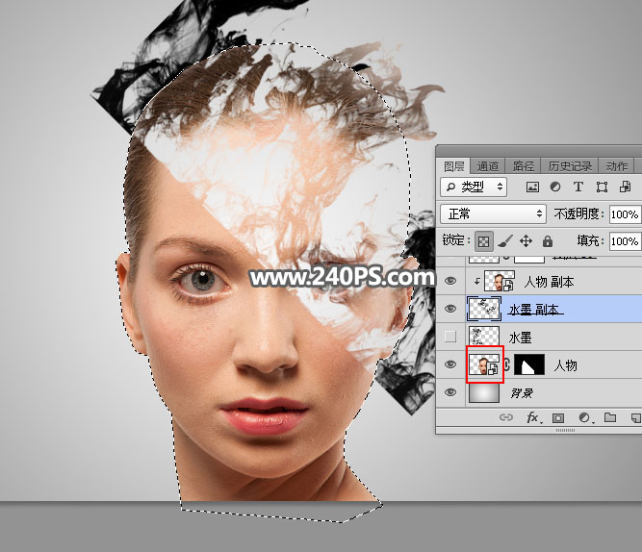The width and height of the screenshot is (642, 552).
Task: Toggle lock position move icon
Action: [526, 241]
